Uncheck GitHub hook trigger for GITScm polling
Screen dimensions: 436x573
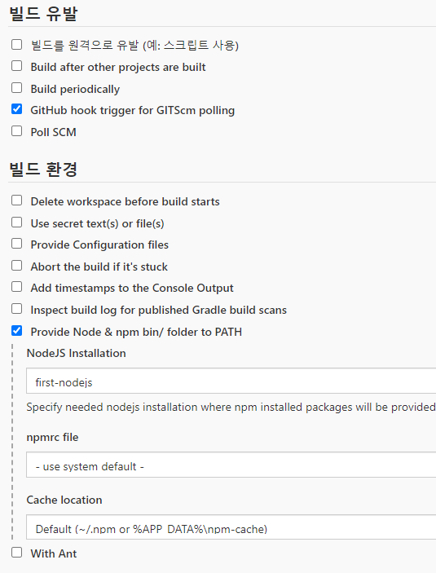point(17,109)
